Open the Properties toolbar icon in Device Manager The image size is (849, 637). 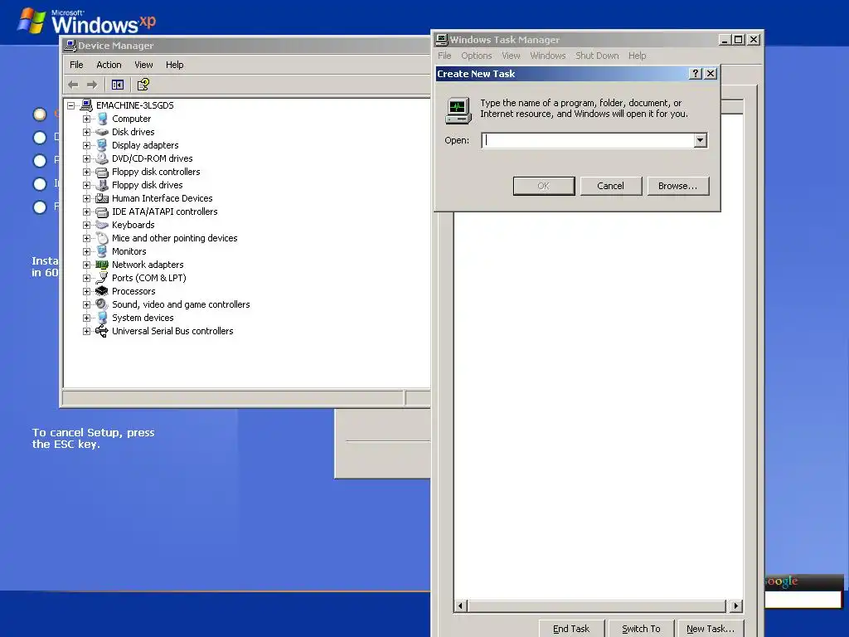pos(143,85)
